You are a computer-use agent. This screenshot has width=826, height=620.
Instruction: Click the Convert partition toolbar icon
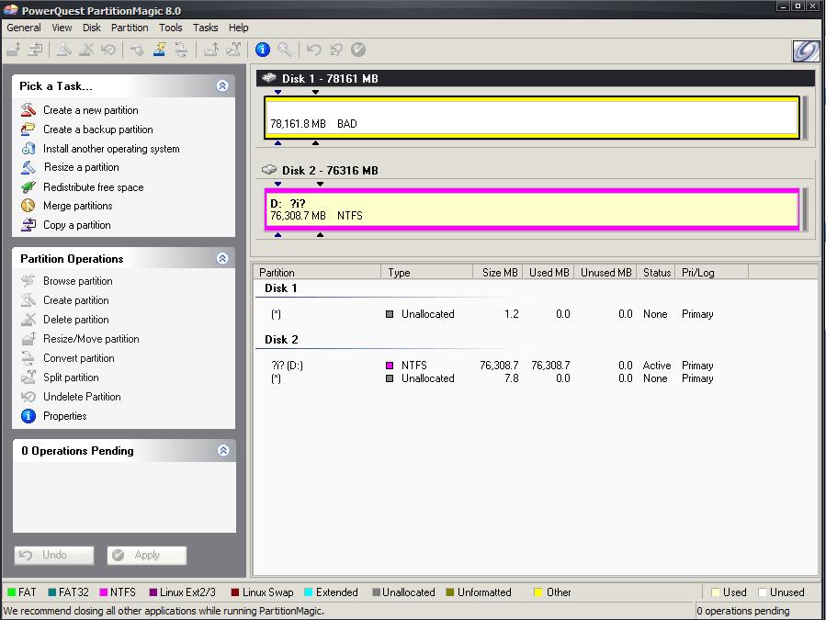click(181, 50)
